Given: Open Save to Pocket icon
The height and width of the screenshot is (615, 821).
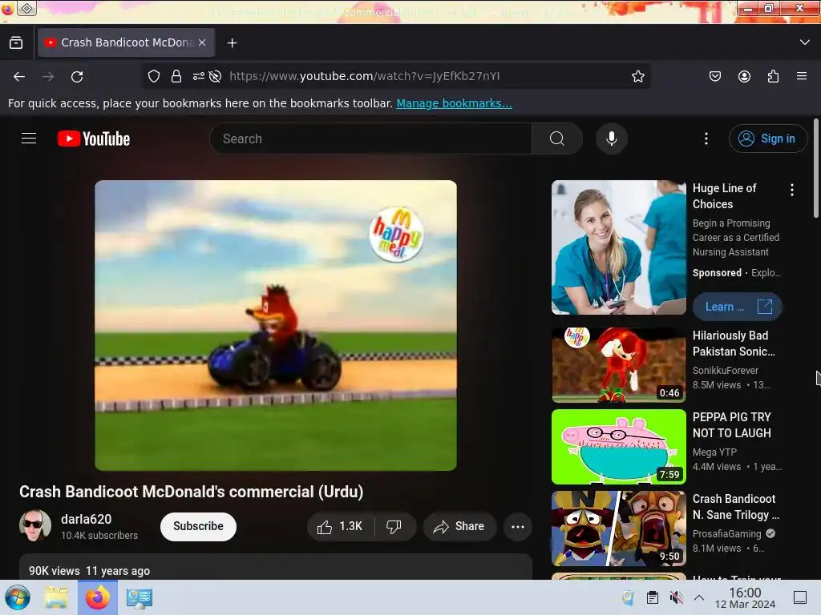Looking at the screenshot, I should [x=714, y=76].
